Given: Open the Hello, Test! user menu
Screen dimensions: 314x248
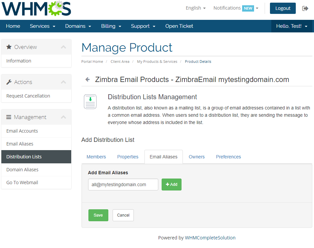Looking at the screenshot, I should tap(291, 26).
